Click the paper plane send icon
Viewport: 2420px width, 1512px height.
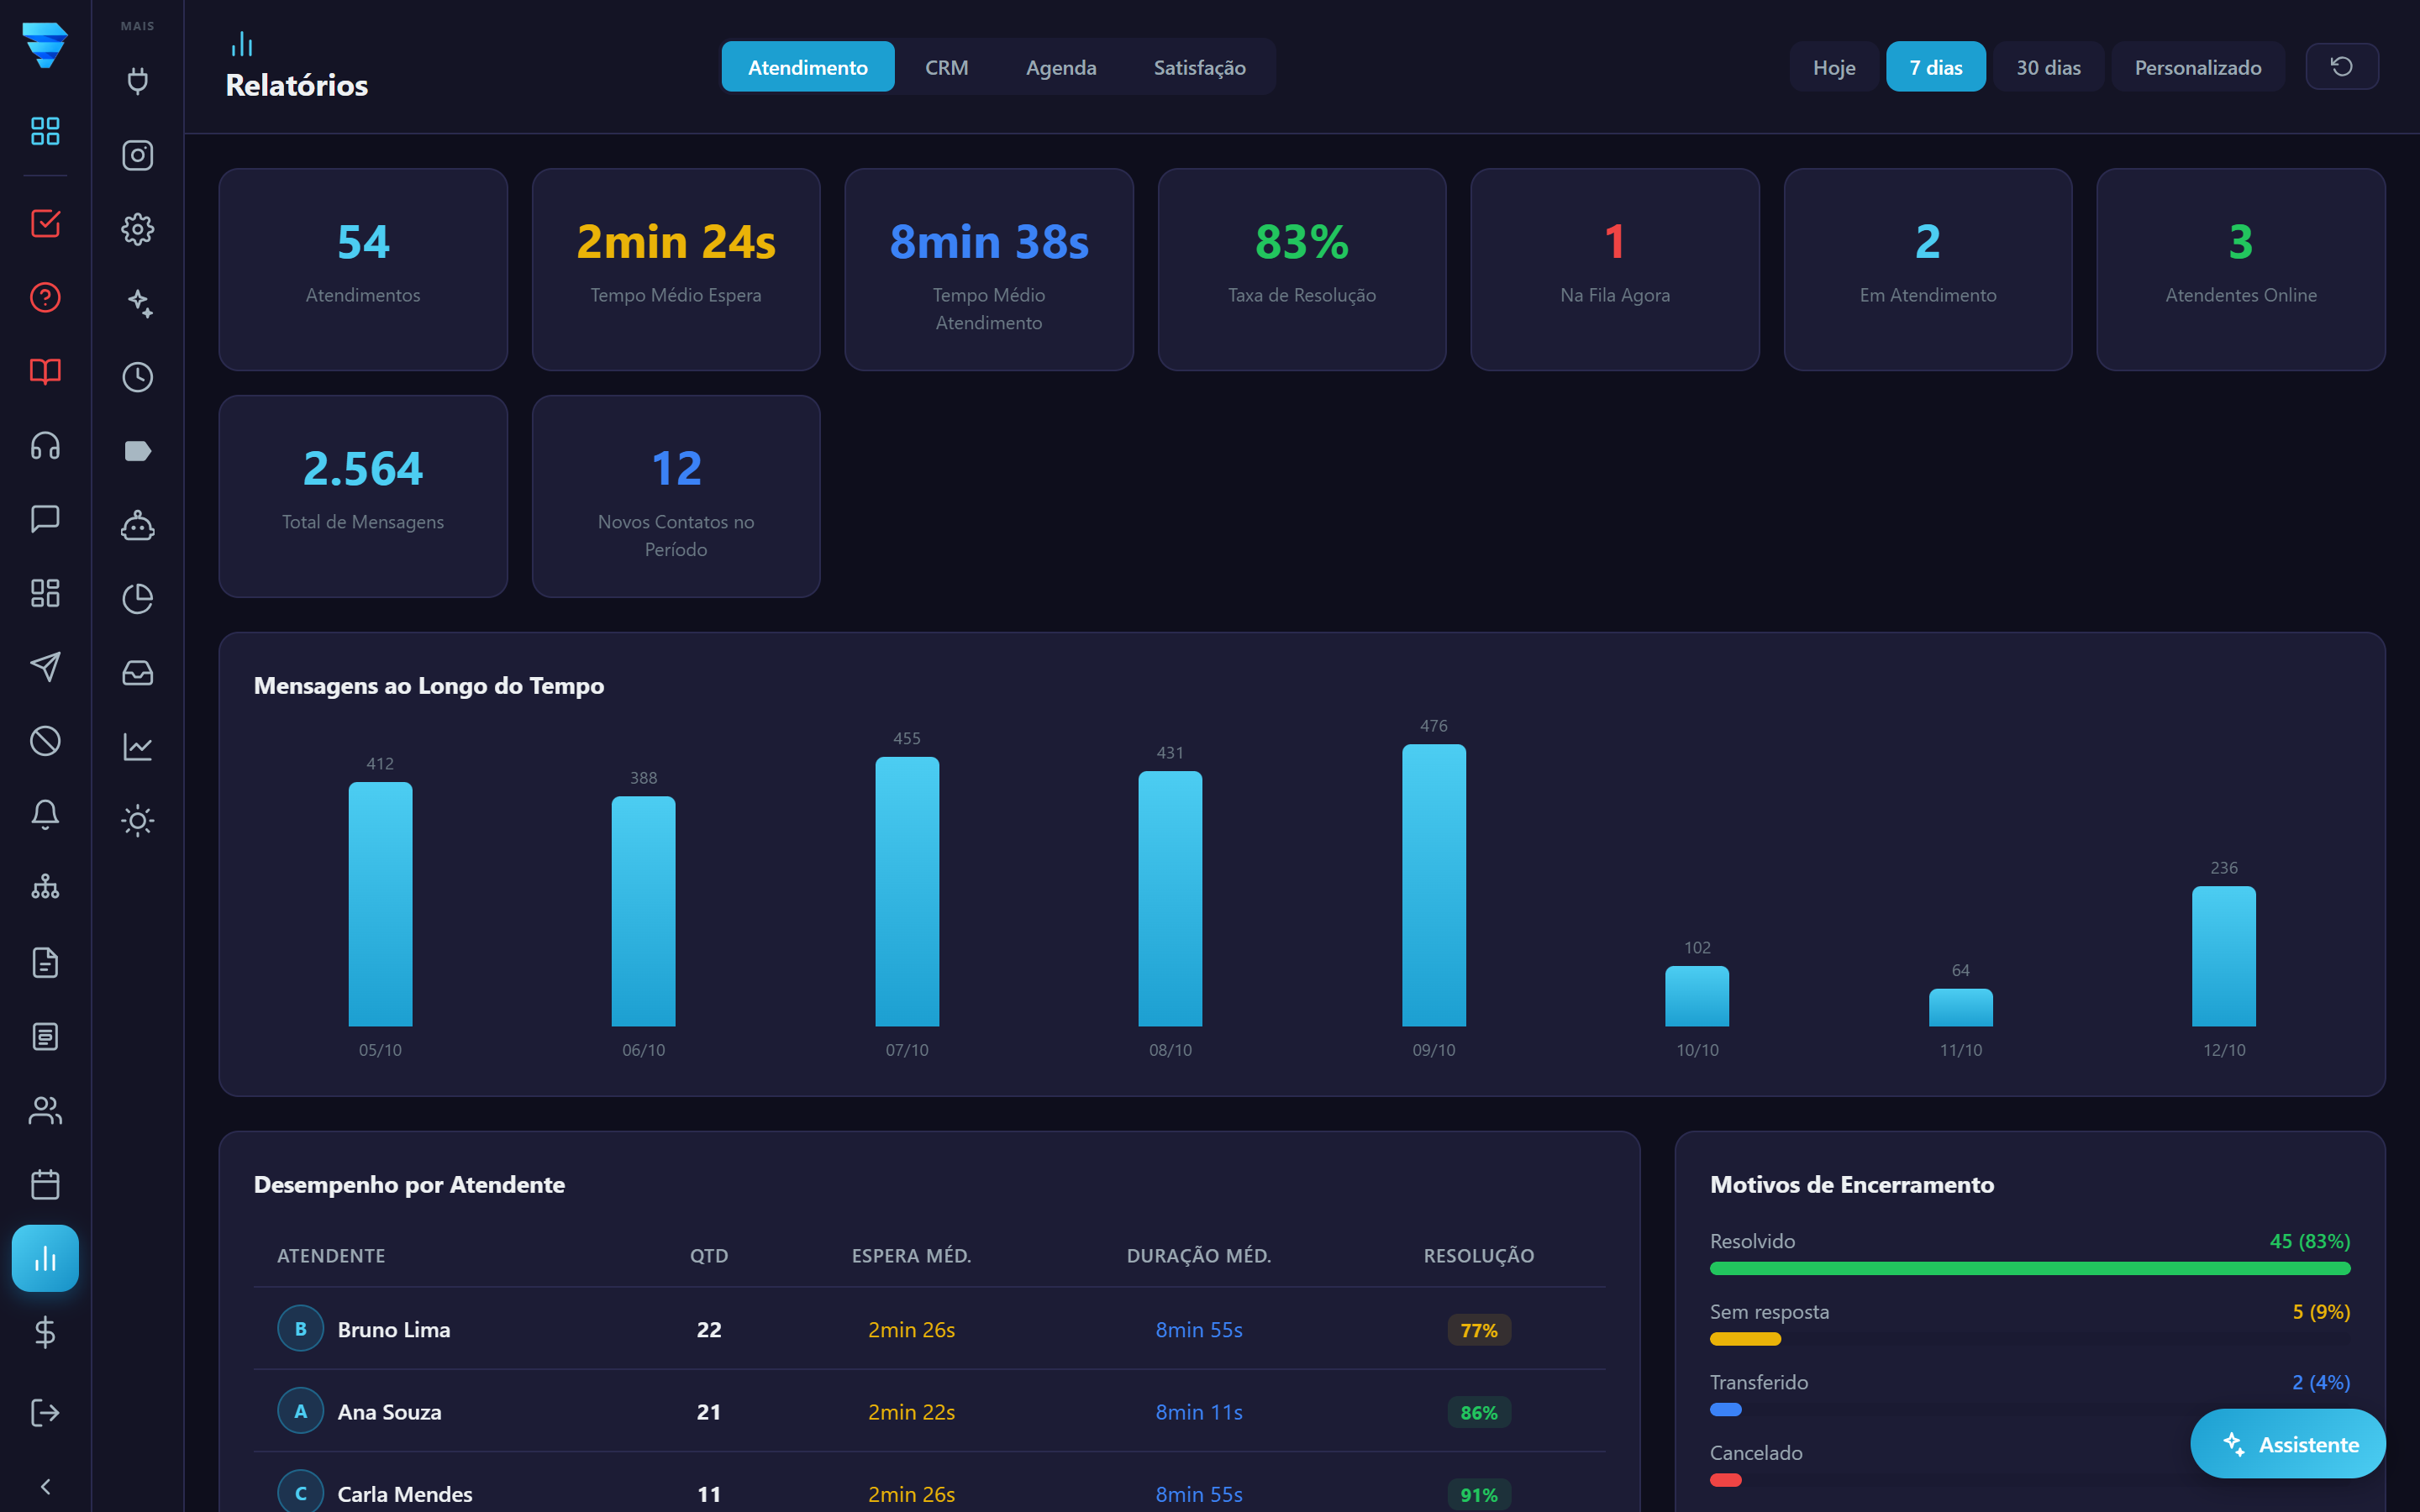(45, 667)
